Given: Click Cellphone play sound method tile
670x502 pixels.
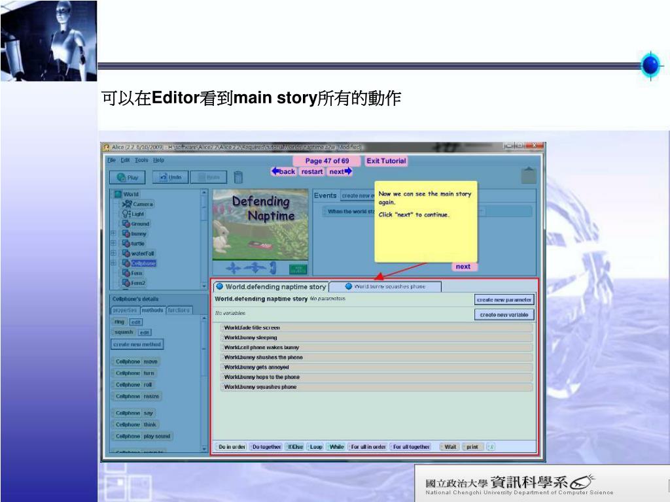Looking at the screenshot, I should (x=143, y=436).
